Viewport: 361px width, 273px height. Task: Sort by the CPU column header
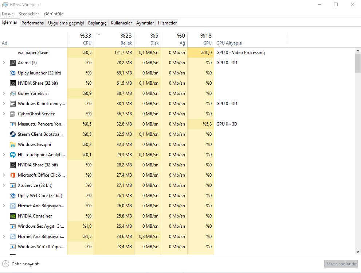click(x=81, y=39)
